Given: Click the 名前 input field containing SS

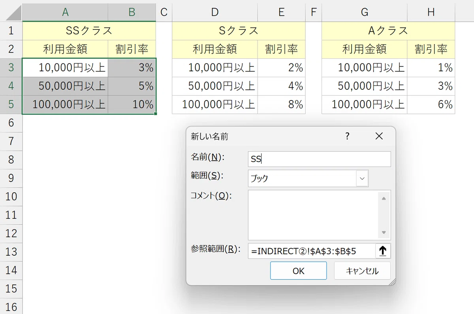Looking at the screenshot, I should coord(320,159).
